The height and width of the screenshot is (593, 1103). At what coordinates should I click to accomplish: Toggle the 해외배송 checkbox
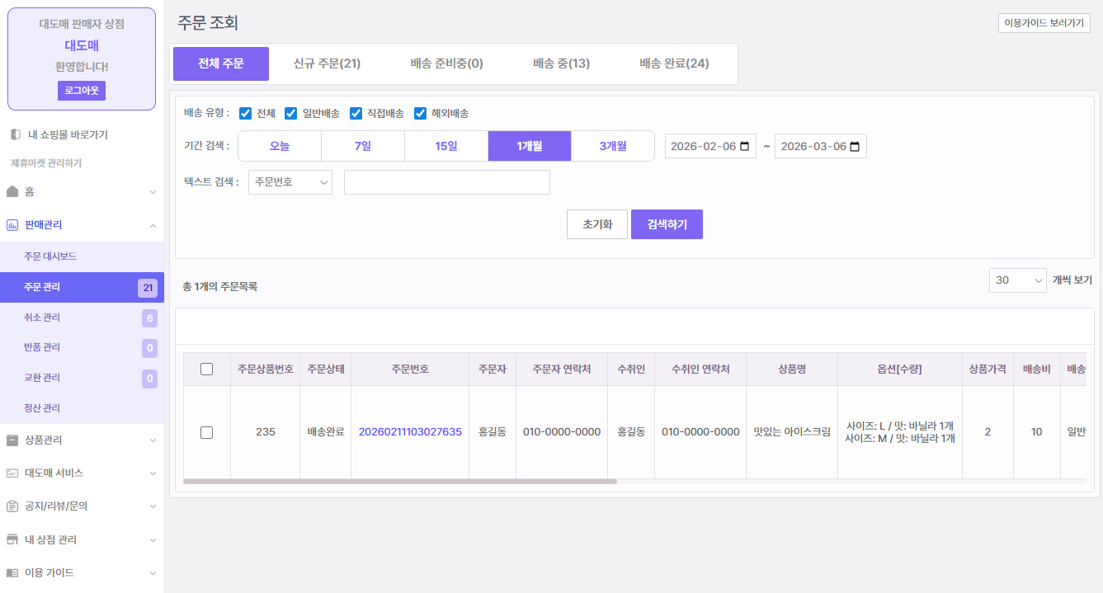click(420, 113)
